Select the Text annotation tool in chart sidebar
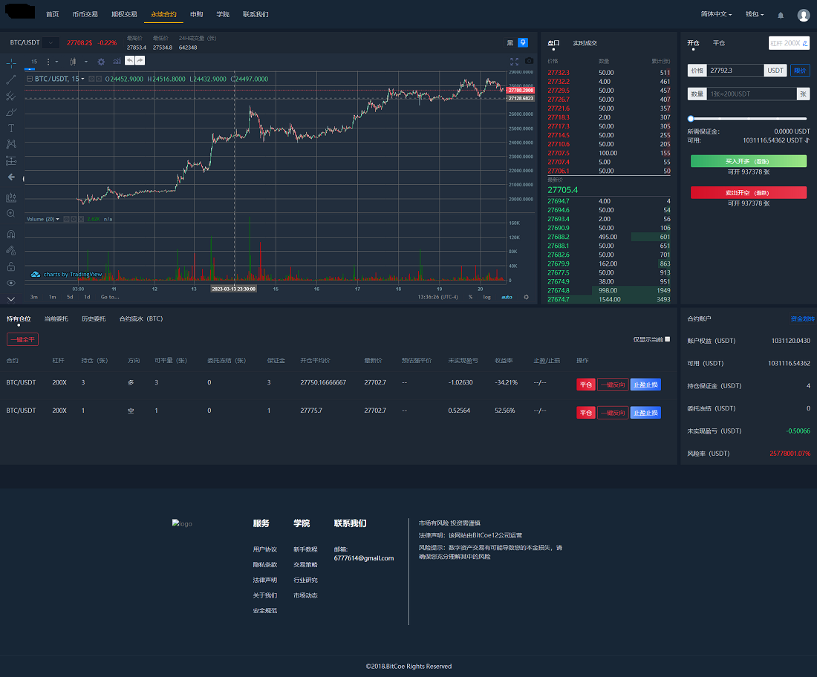 [x=11, y=128]
